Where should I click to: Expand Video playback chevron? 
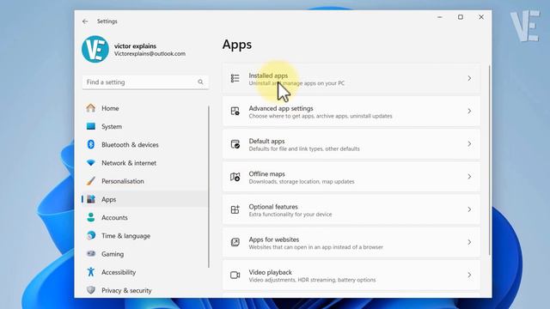[469, 275]
